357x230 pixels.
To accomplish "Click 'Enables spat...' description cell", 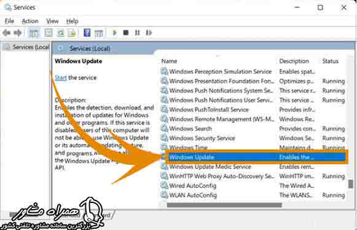I will pos(297,71).
